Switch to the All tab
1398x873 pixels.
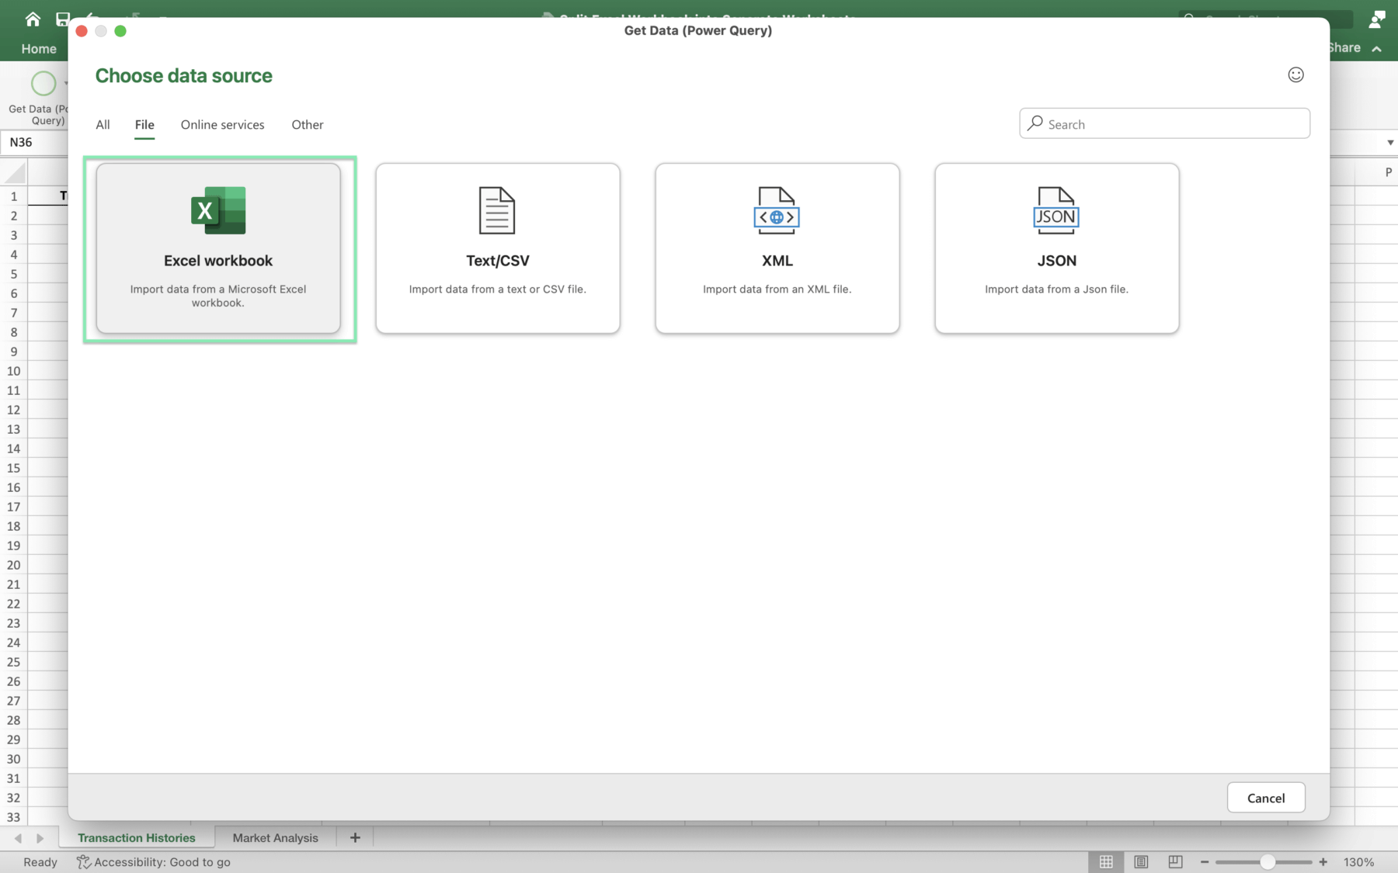pyautogui.click(x=103, y=124)
